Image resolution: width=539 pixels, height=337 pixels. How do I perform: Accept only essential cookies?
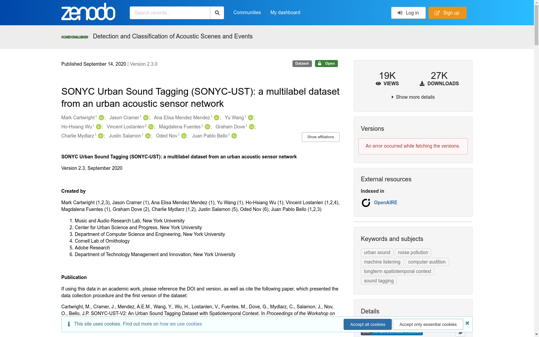(x=428, y=324)
